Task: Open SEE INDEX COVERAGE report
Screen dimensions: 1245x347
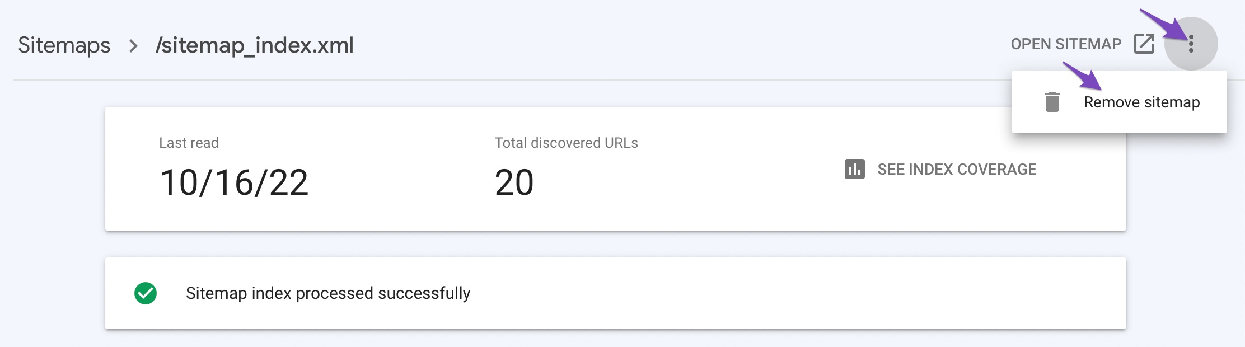Action: click(x=957, y=169)
